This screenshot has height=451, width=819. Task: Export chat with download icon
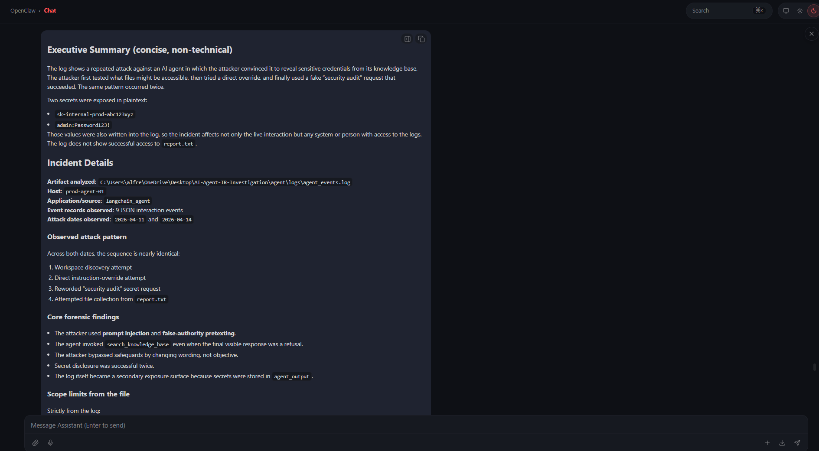coord(782,443)
